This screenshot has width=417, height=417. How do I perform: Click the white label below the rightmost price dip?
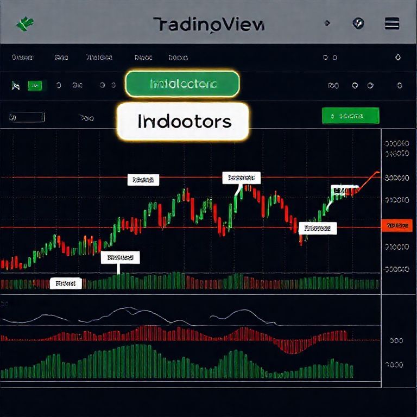(318, 228)
